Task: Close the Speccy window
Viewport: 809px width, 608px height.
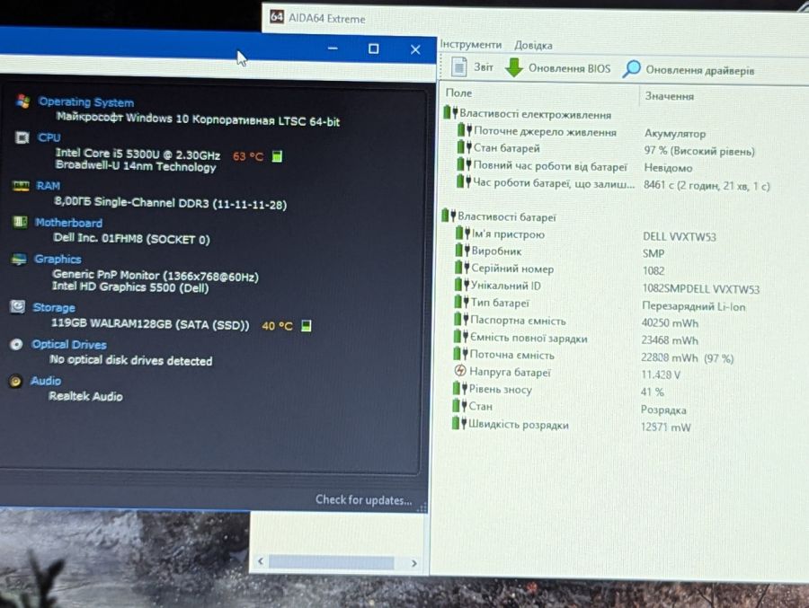Action: click(x=415, y=49)
